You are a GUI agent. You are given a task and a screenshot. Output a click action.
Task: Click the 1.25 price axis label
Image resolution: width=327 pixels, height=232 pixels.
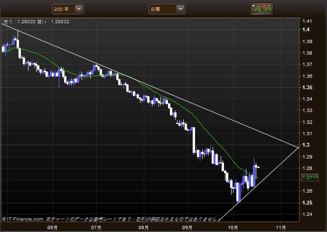[x=307, y=203]
